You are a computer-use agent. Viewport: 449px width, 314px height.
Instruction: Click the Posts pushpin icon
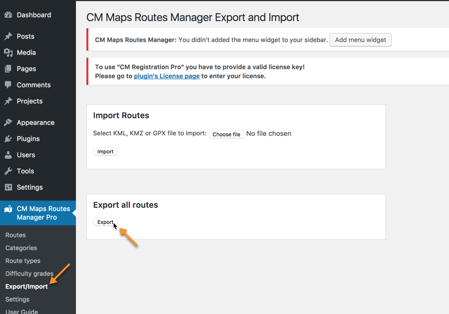point(8,36)
